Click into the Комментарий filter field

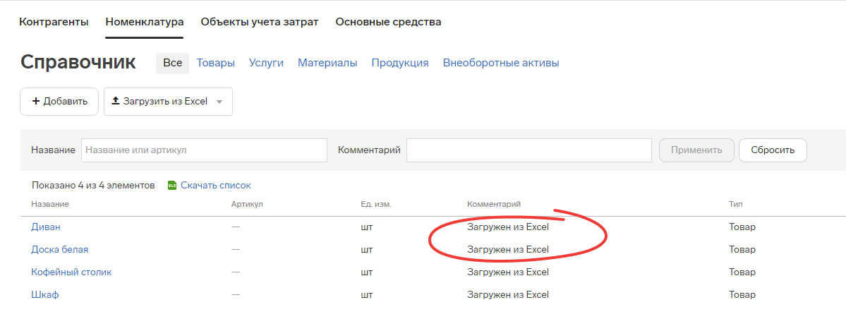click(x=528, y=150)
